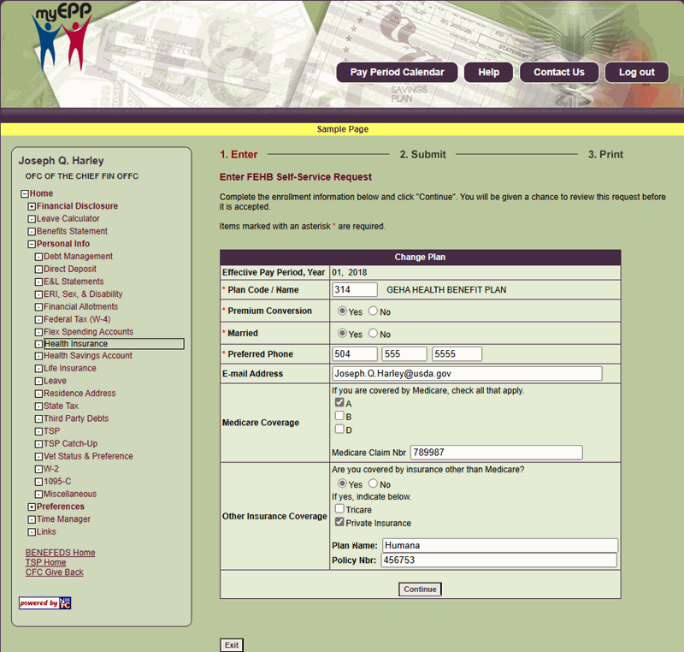Screen dimensions: 684x652
Task: Click the '3. Print' step label
Action: click(x=605, y=155)
